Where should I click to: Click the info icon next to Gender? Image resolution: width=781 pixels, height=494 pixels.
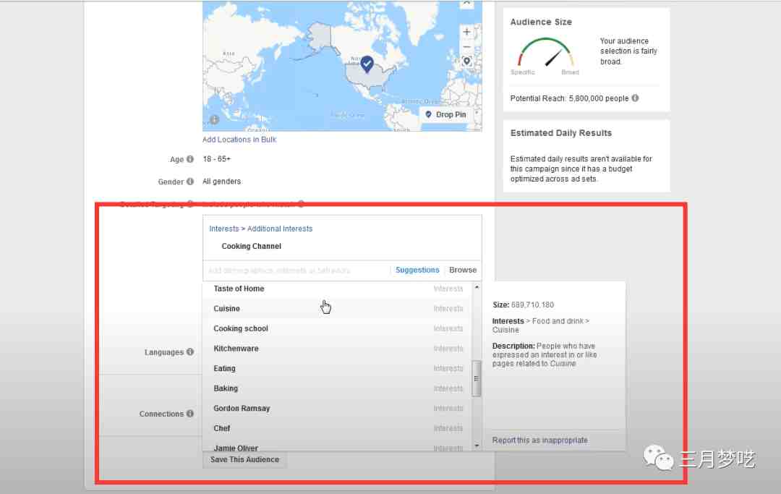[189, 182]
